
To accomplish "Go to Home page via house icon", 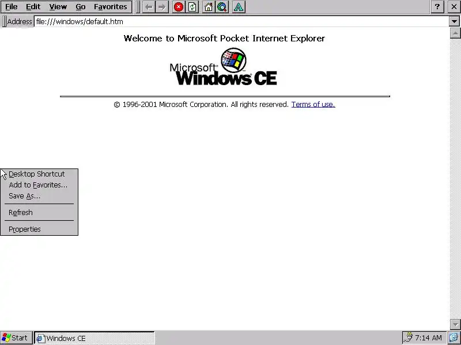I will click(x=209, y=7).
